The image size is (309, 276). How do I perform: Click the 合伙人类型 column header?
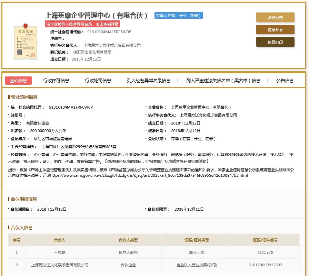[128, 240]
